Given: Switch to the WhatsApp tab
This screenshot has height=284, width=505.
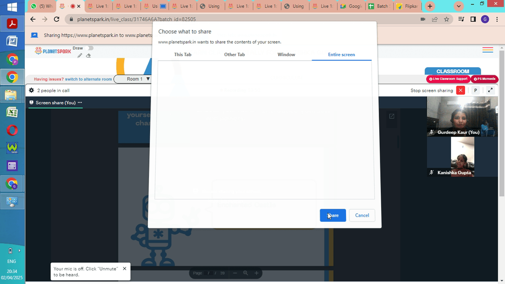Looking at the screenshot, I should pos(42,6).
